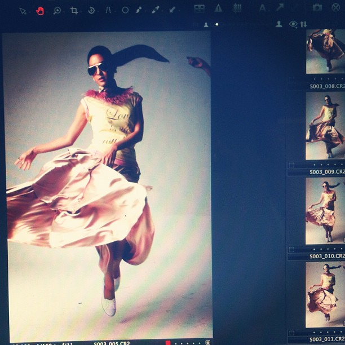Select the apply adjustments arrow tool
345x345 pixels.
[172, 10]
